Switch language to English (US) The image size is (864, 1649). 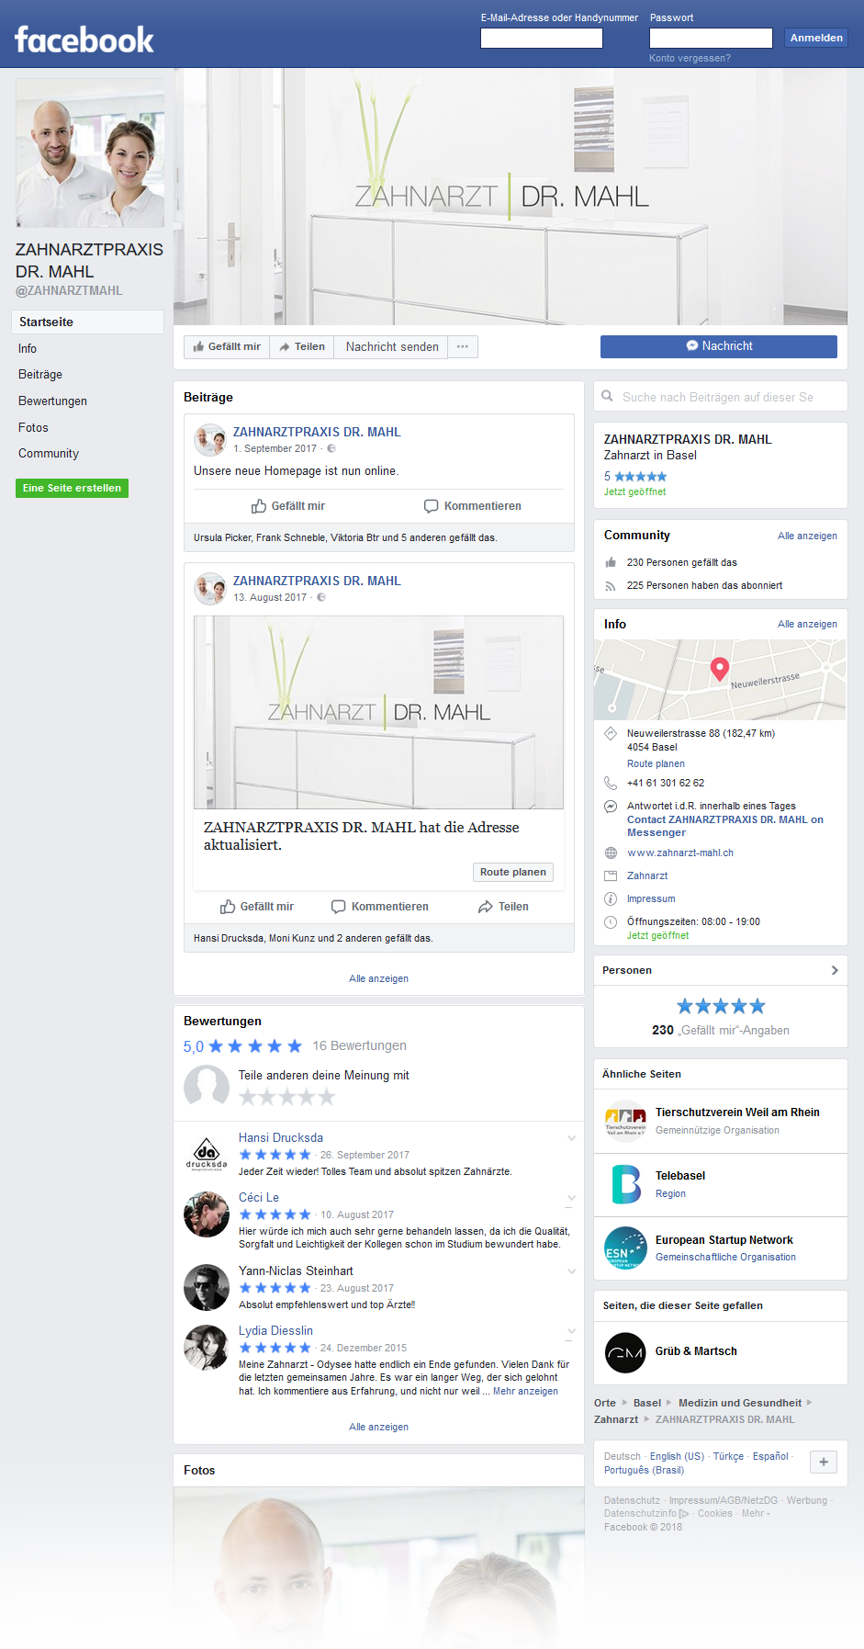click(677, 1457)
